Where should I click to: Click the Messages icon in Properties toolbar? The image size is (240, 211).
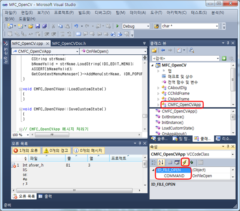tap(177, 162)
